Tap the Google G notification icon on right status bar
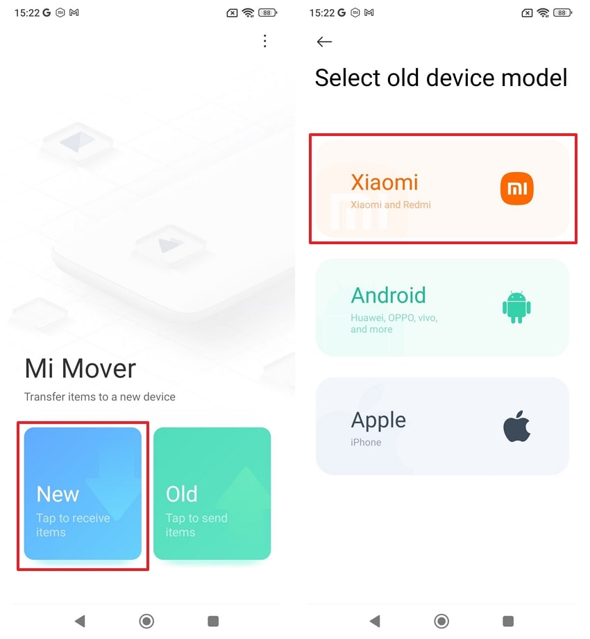This screenshot has width=590, height=639. pos(342,12)
